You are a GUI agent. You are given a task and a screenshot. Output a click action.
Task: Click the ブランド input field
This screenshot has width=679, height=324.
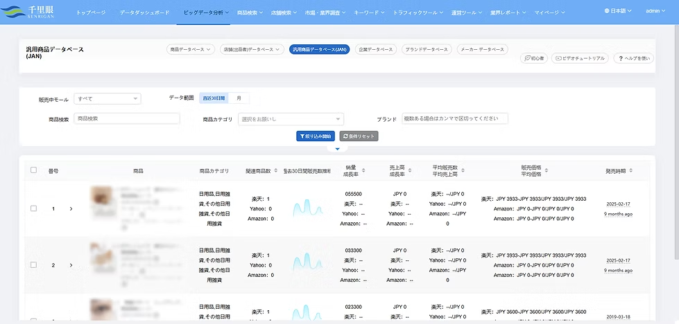click(x=455, y=118)
